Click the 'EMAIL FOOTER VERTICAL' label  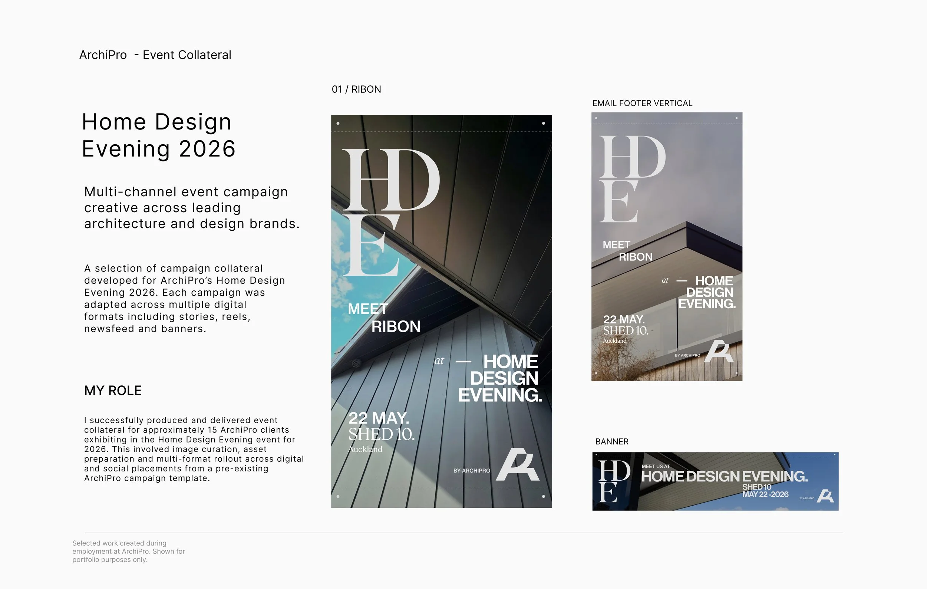point(642,103)
